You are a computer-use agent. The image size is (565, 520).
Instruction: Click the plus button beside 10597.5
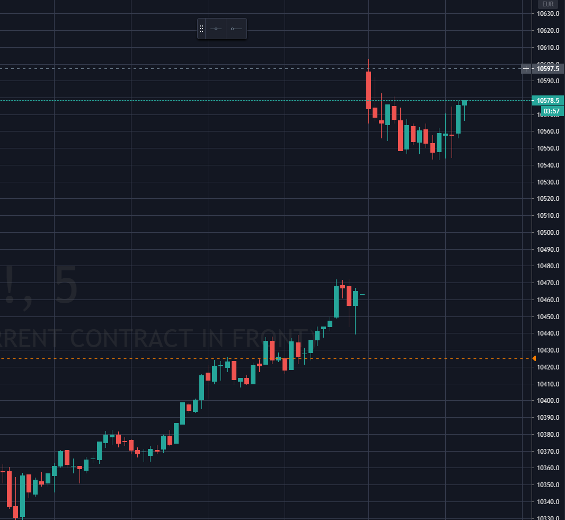(526, 68)
